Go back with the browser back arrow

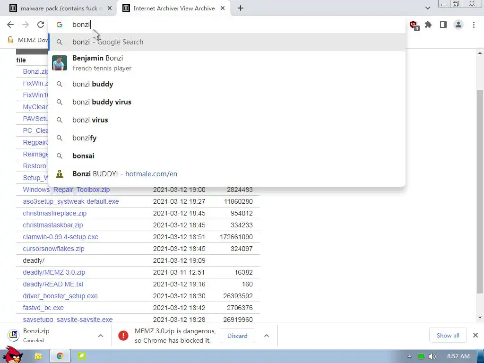(10, 25)
